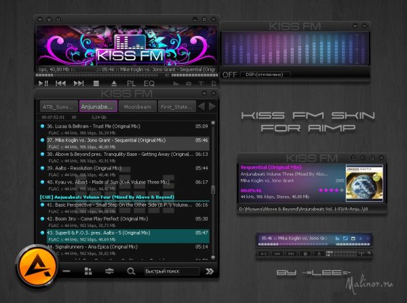
Task: Open the equalizer window dropdown arrow
Action: (355, 26)
